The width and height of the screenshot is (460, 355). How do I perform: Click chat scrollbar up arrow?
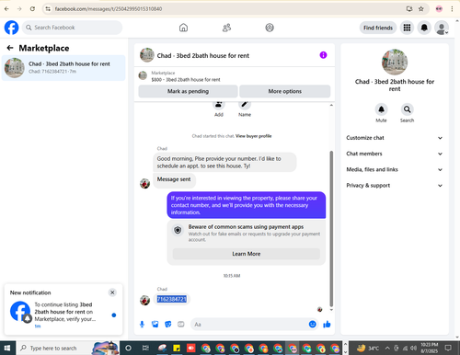[x=331, y=105]
